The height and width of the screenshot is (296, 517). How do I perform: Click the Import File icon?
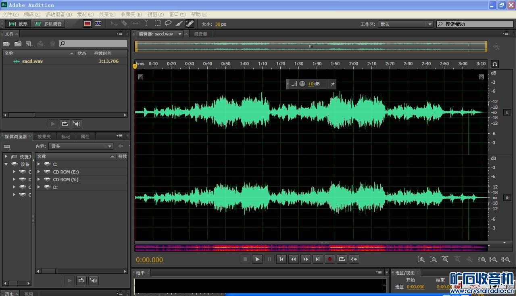click(x=18, y=44)
